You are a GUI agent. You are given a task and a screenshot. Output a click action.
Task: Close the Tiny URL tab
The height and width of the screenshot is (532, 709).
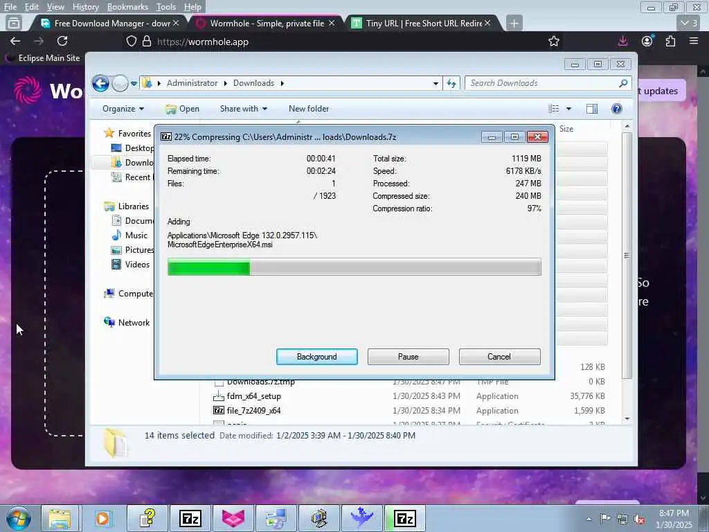(487, 23)
